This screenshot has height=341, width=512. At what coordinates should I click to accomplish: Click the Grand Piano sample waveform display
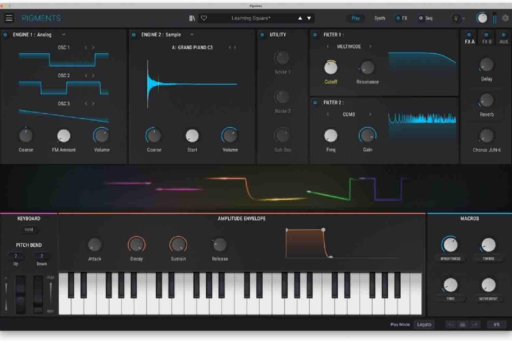pyautogui.click(x=192, y=84)
